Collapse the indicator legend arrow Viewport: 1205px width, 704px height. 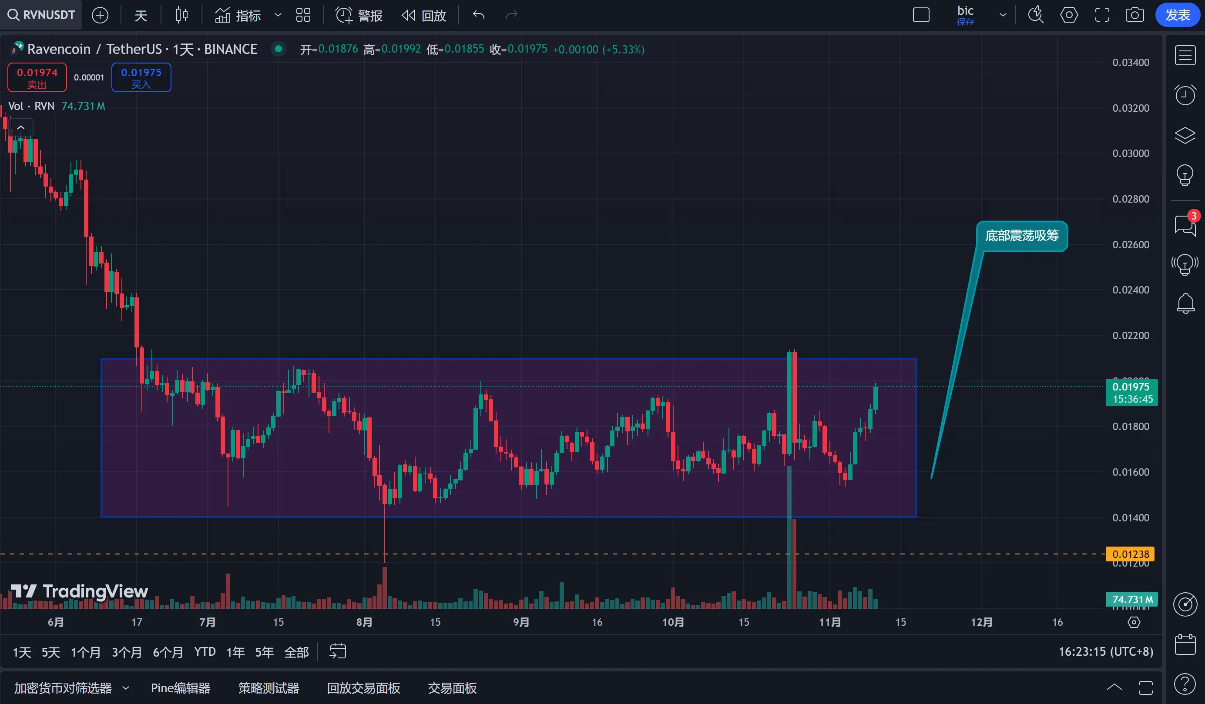[x=20, y=127]
